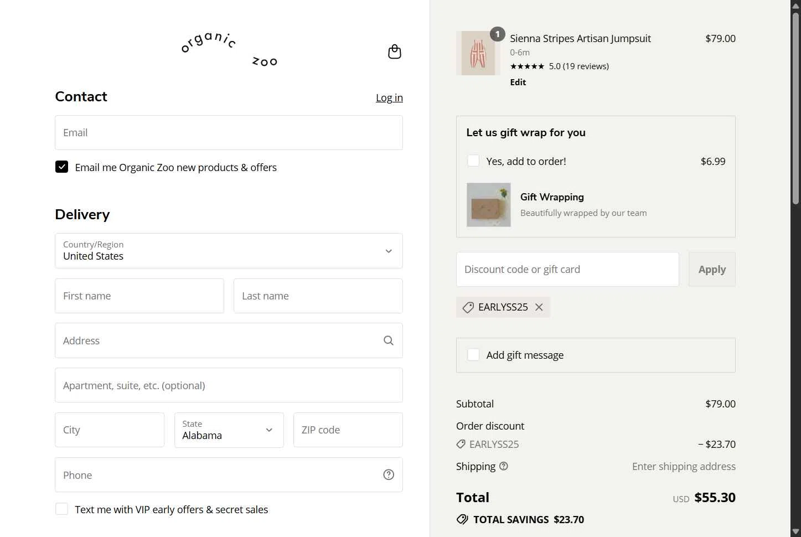Check Text me with VIP early offers

(x=61, y=509)
